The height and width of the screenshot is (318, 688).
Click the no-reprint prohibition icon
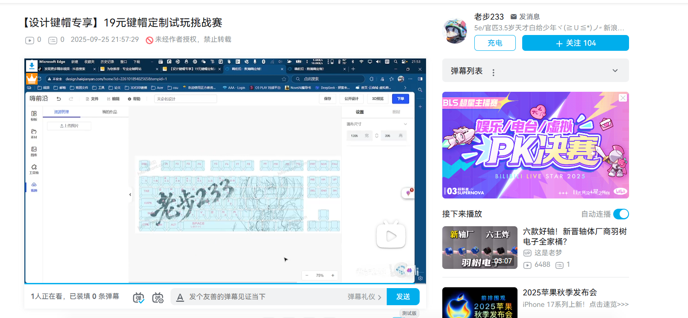pyautogui.click(x=149, y=40)
